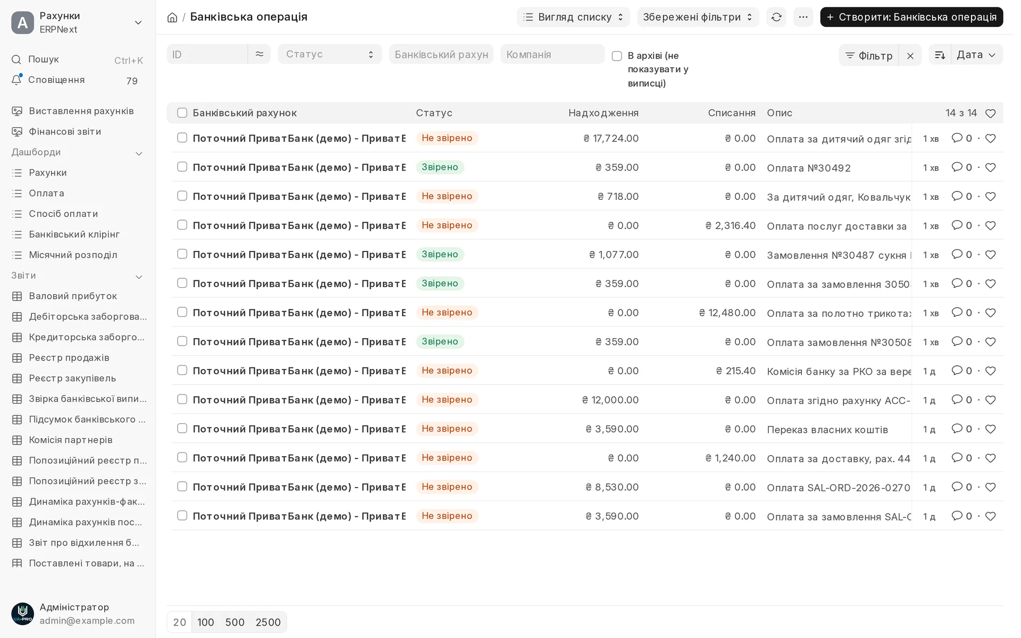1021x638 pixels.
Task: Refresh the bank transaction list
Action: point(776,17)
